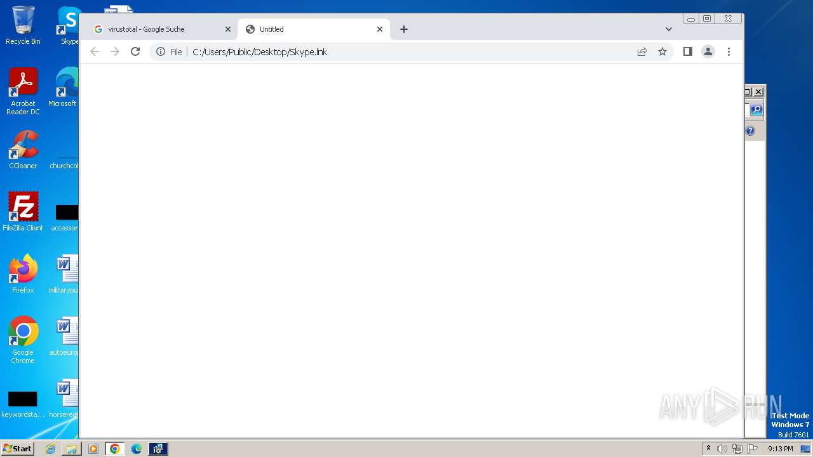This screenshot has height=457, width=813.
Task: Select keywordsta desktop file
Action: click(23, 404)
